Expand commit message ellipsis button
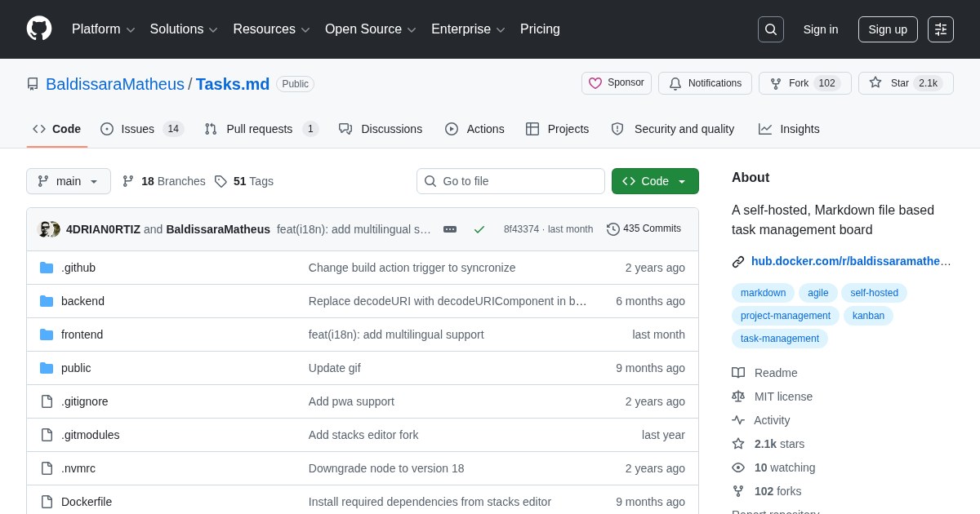The height and width of the screenshot is (514, 980). click(x=450, y=229)
